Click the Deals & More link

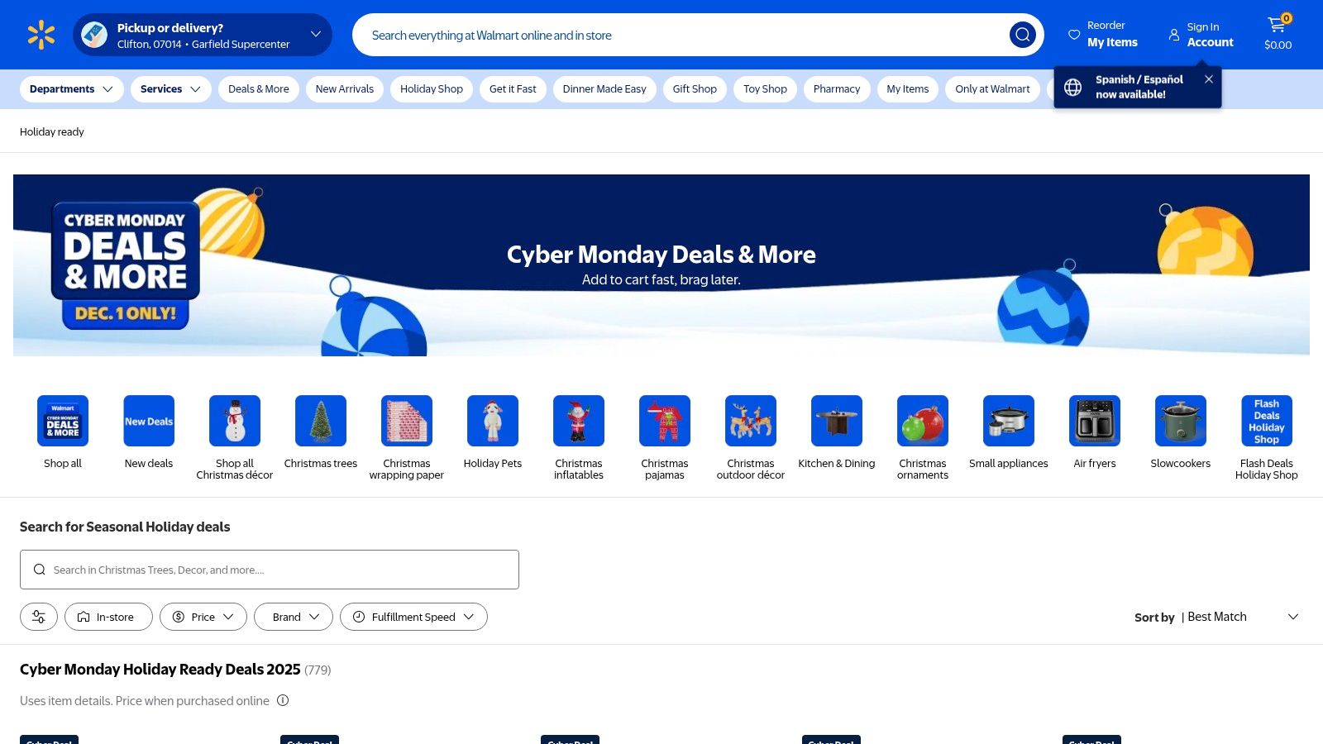(x=258, y=89)
